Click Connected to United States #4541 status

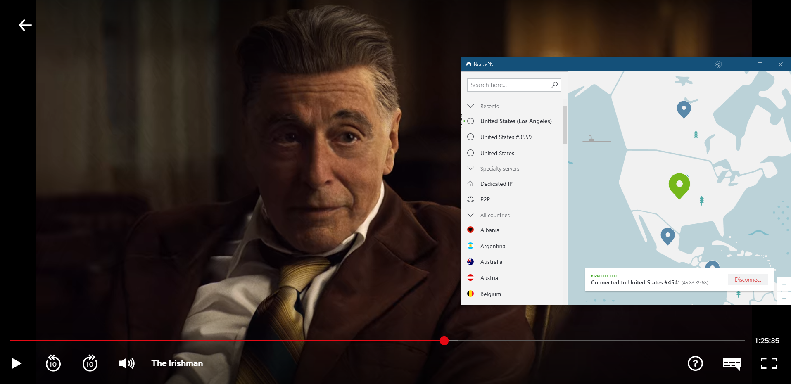tap(635, 282)
